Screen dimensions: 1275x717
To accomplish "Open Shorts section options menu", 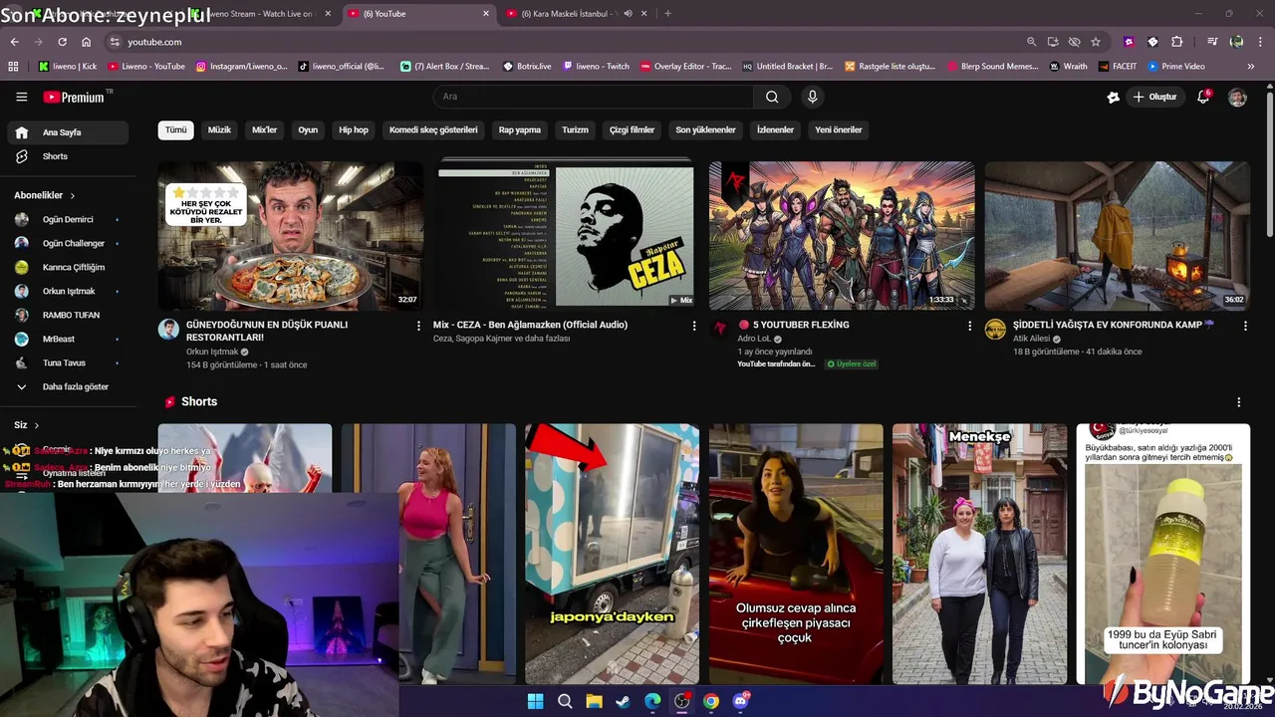I will 1238,402.
